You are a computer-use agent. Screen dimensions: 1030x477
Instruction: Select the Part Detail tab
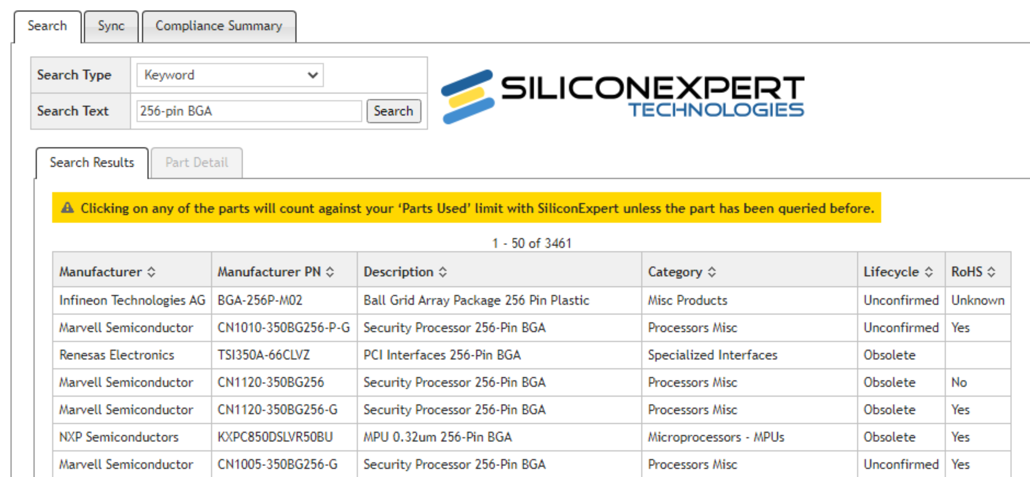[196, 162]
